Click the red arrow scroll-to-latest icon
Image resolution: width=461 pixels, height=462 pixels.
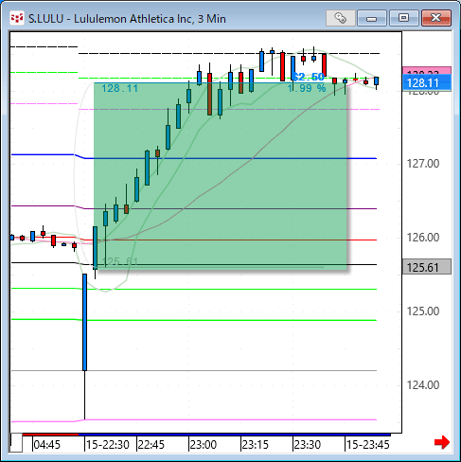[442, 442]
